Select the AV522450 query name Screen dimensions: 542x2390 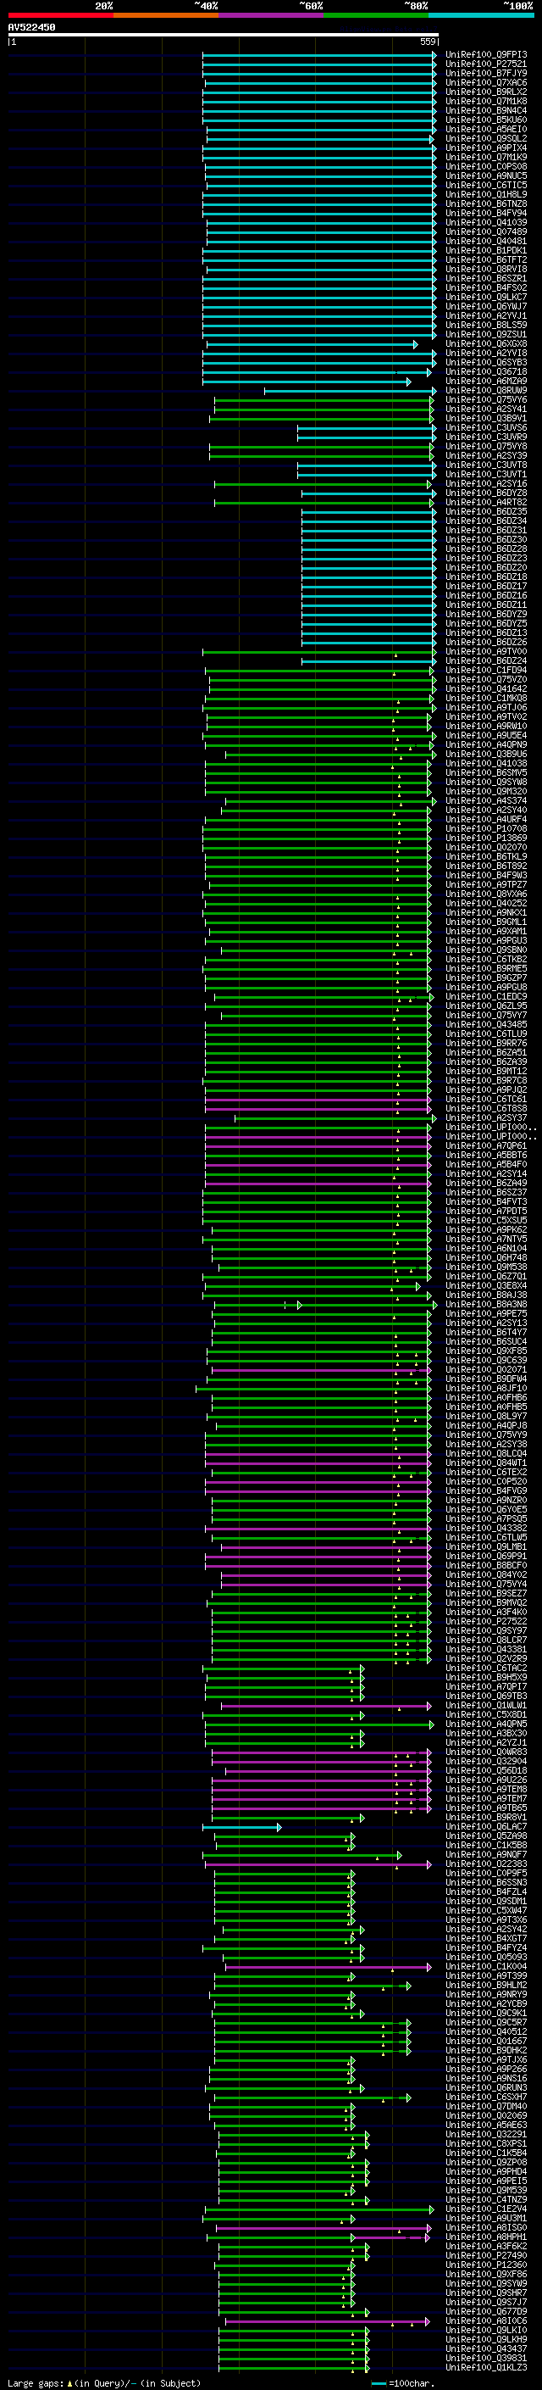pyautogui.click(x=31, y=28)
